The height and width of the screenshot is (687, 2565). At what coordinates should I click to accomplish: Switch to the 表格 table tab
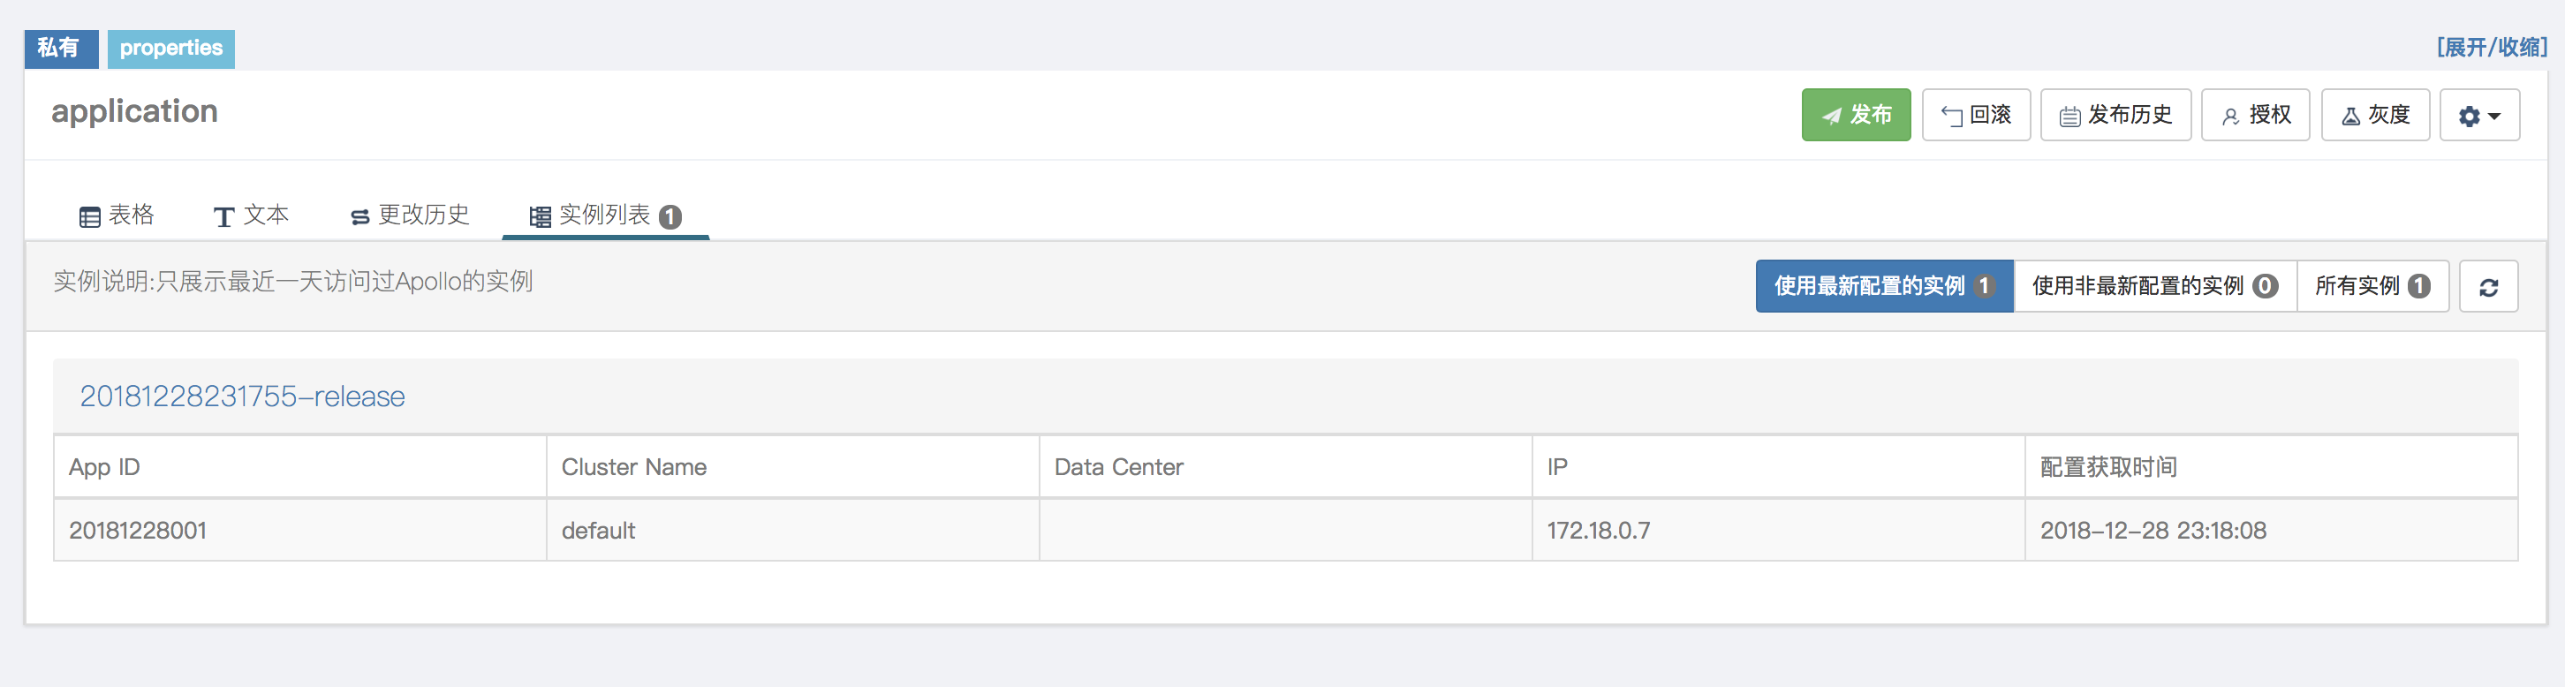tap(117, 215)
